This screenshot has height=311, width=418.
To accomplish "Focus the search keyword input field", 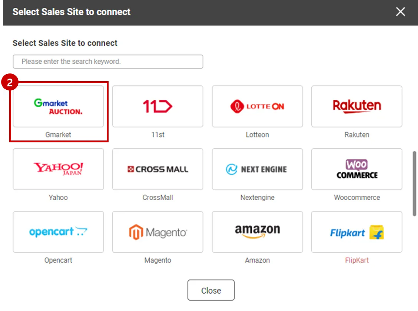I will point(108,62).
